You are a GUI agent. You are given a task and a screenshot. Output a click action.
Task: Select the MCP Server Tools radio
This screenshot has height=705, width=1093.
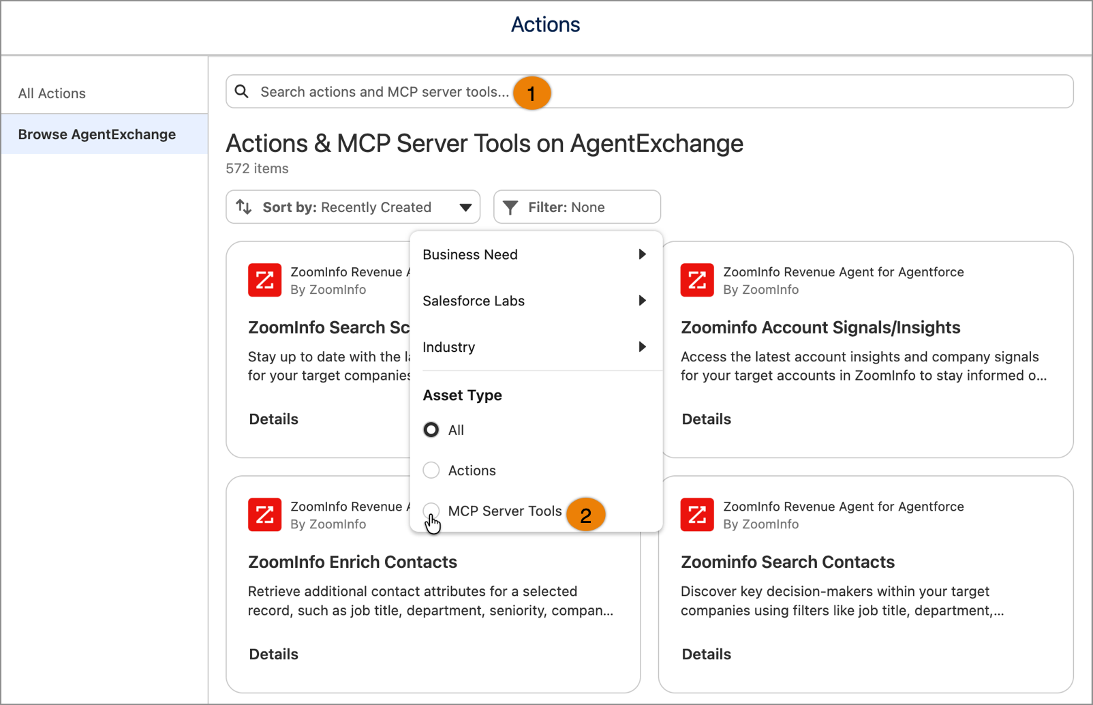[431, 511]
